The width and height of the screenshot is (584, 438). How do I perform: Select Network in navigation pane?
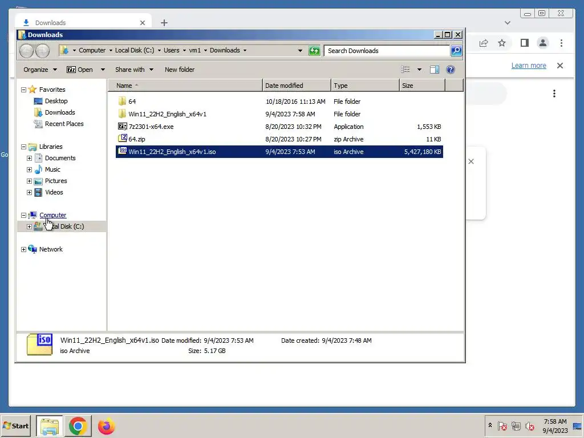click(51, 249)
